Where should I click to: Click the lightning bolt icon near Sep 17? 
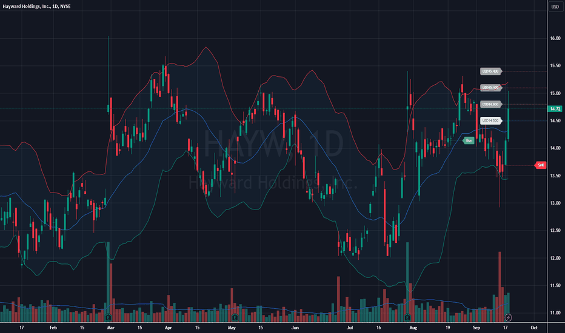[x=508, y=317]
